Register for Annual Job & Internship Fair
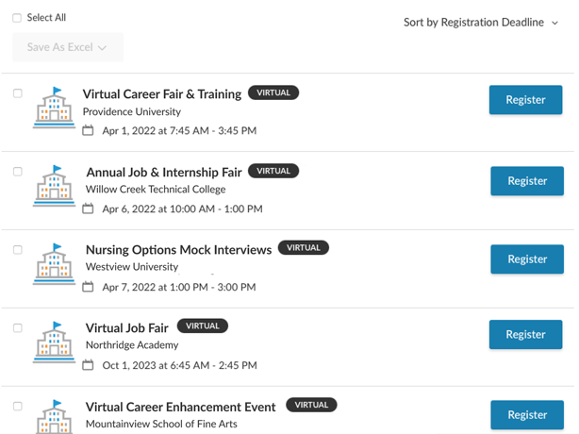Viewport: 579px width, 434px height. point(527,181)
